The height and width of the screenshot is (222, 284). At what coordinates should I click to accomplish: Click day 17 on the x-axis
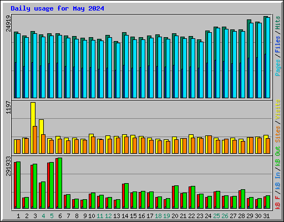click(150, 216)
